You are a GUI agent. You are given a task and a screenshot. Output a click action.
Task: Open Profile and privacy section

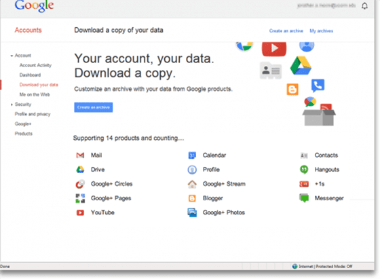[33, 114]
